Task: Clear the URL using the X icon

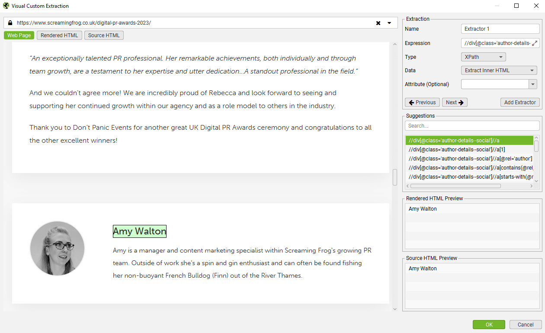Action: (x=378, y=22)
